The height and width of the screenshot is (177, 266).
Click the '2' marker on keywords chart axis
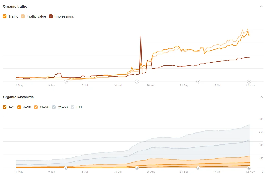tap(137, 168)
